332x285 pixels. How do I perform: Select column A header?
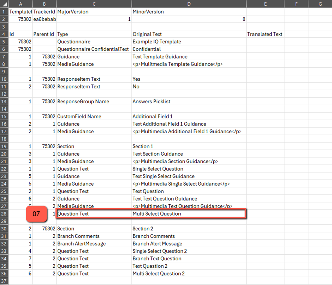coord(20,4)
